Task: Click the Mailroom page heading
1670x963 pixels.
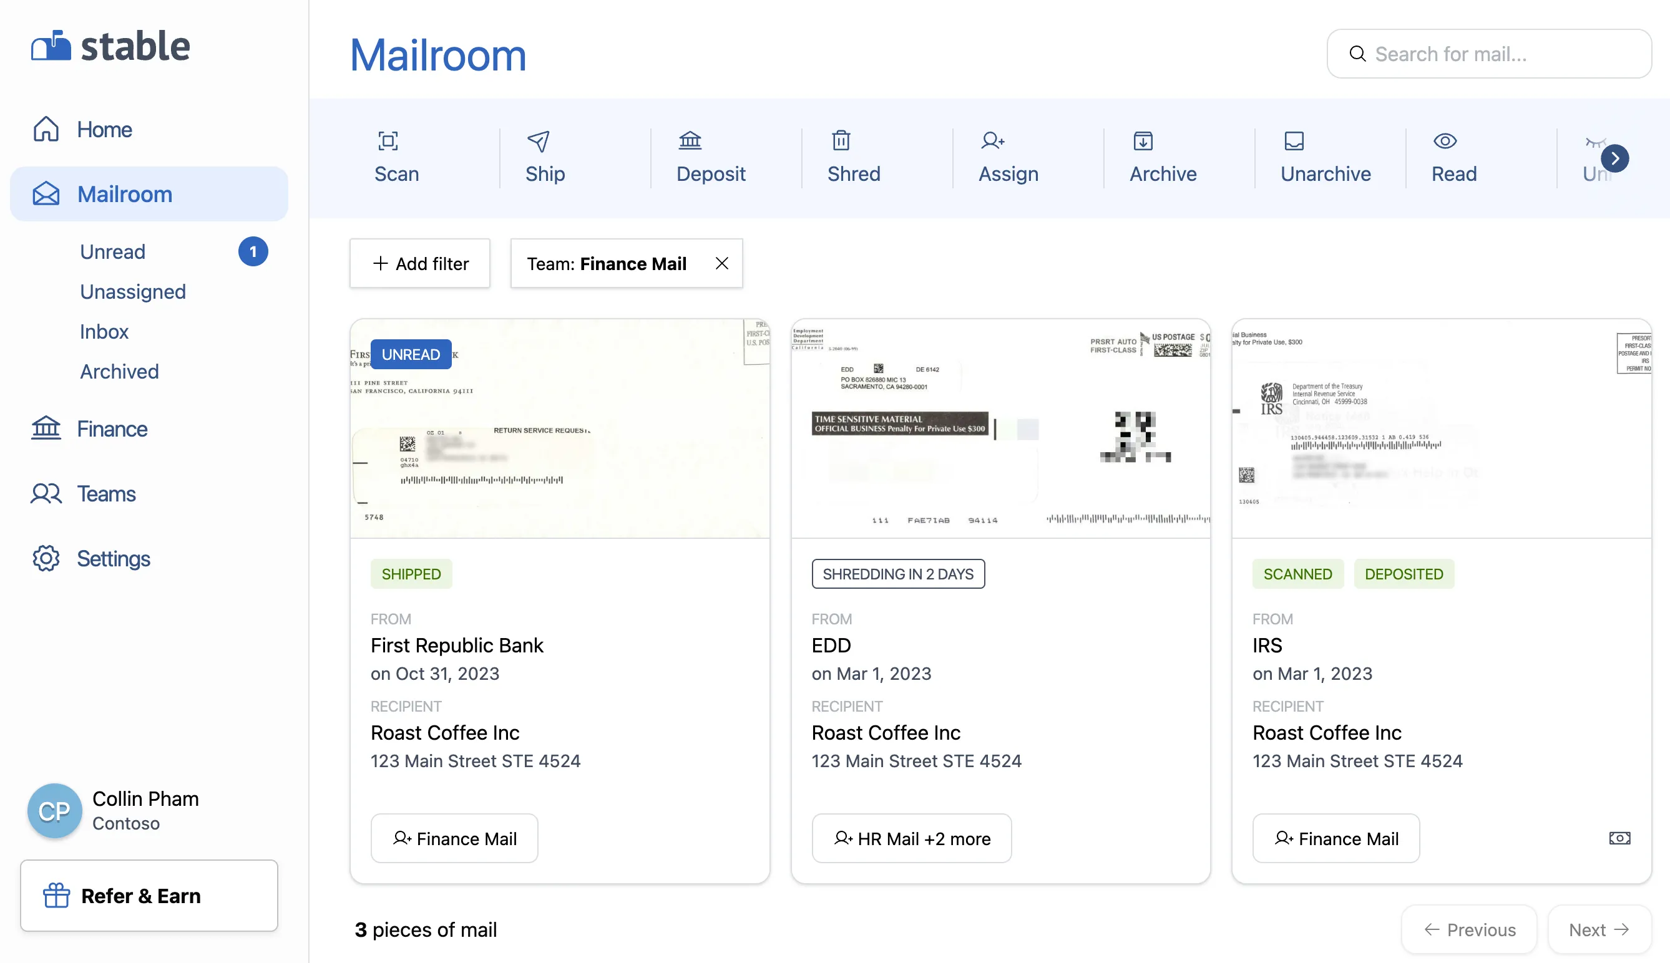Action: pos(438,55)
